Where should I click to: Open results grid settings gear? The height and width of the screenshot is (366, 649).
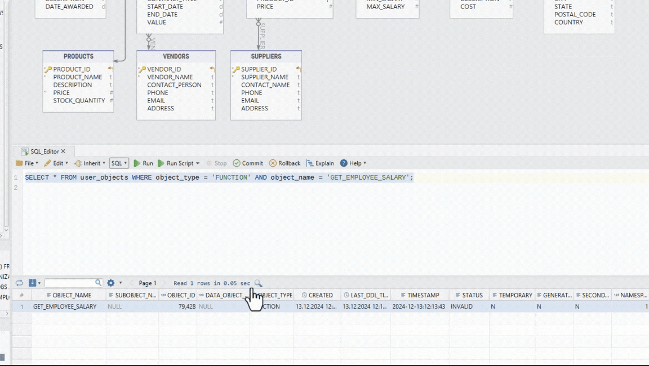click(x=110, y=283)
